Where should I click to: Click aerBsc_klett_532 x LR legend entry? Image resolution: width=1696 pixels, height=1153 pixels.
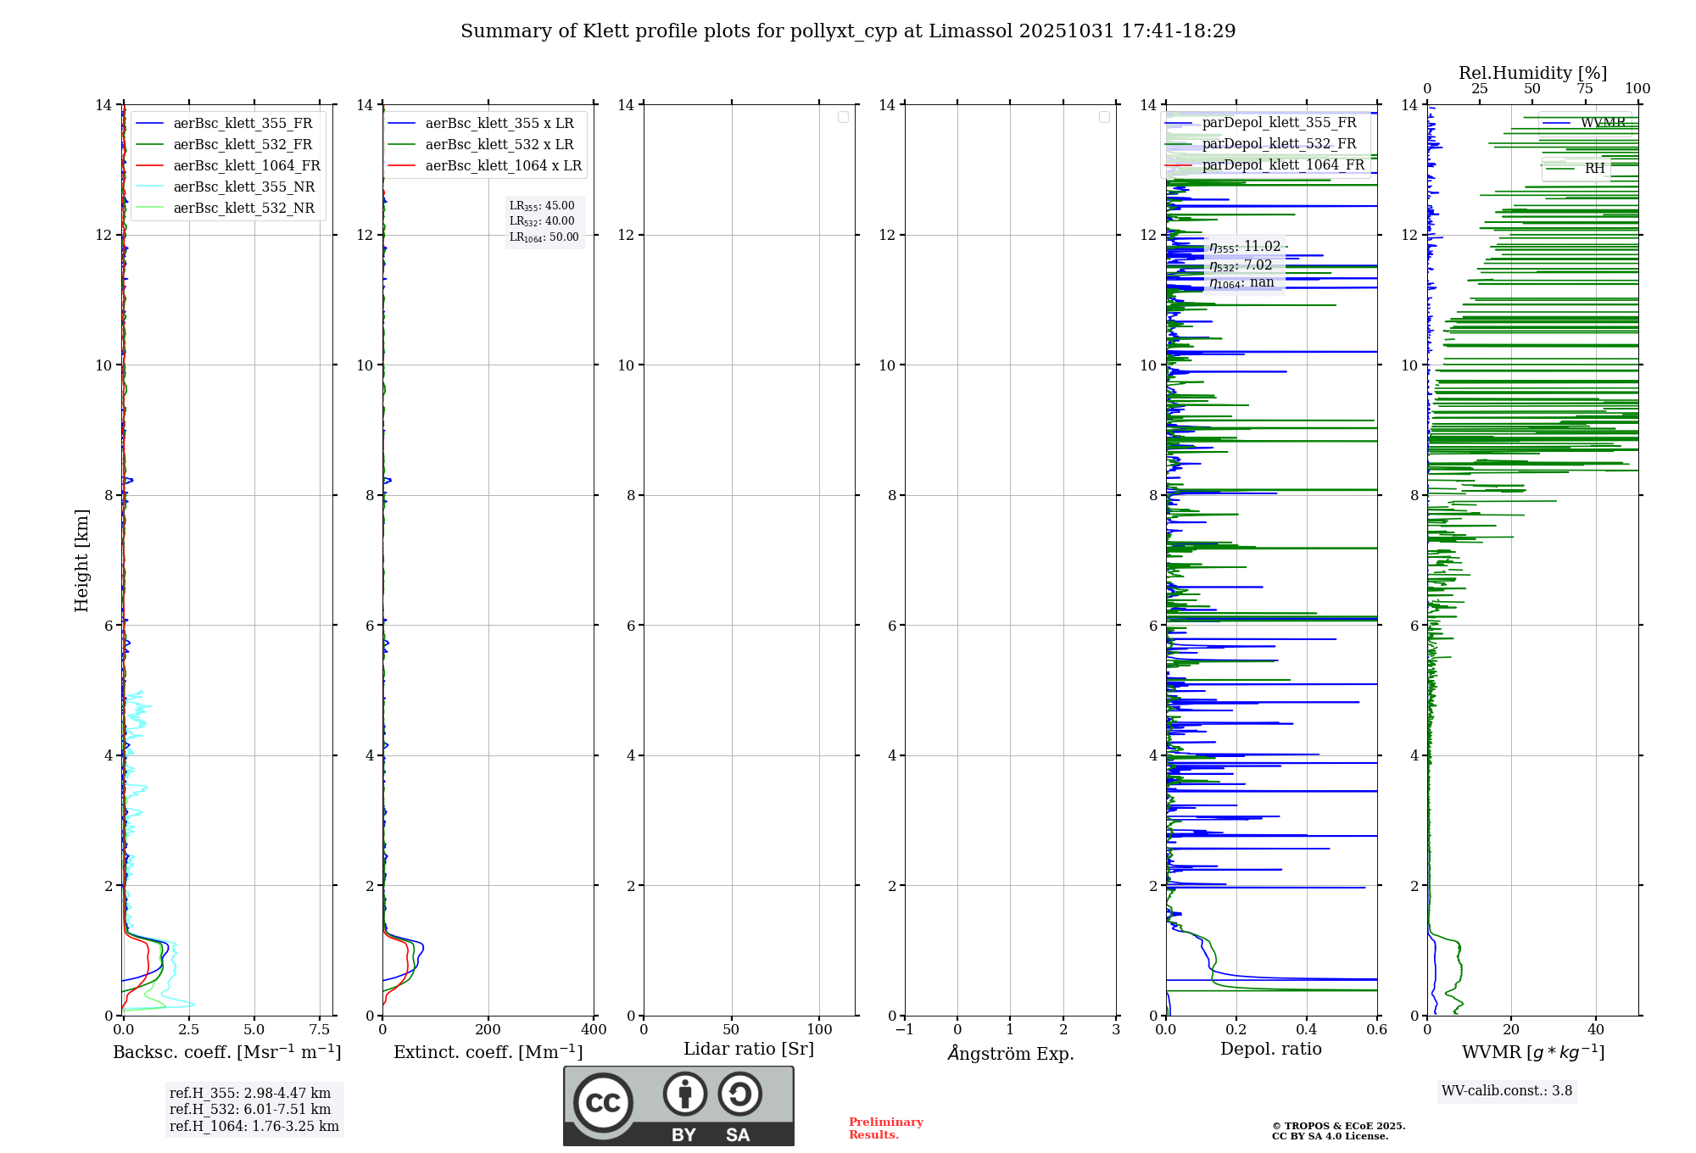[499, 145]
